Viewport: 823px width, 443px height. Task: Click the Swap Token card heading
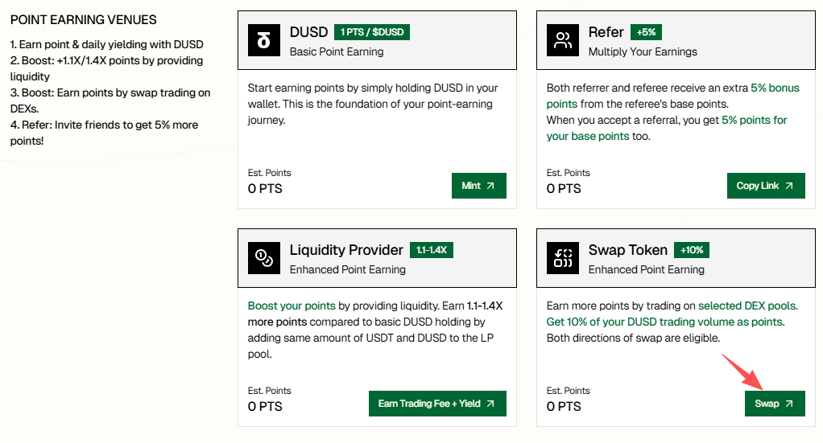click(628, 250)
